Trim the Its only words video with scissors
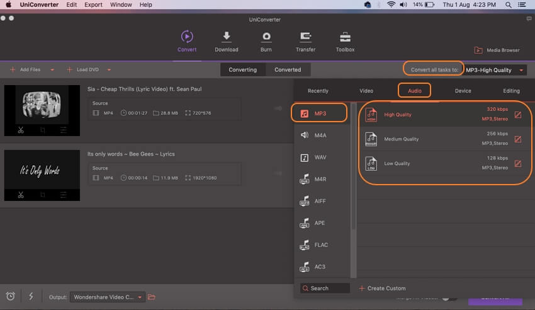The height and width of the screenshot is (310, 535). (x=21, y=195)
